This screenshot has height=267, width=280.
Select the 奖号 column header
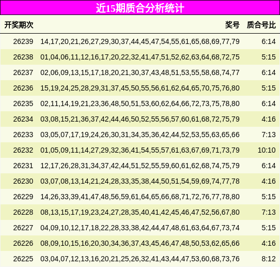click(232, 25)
